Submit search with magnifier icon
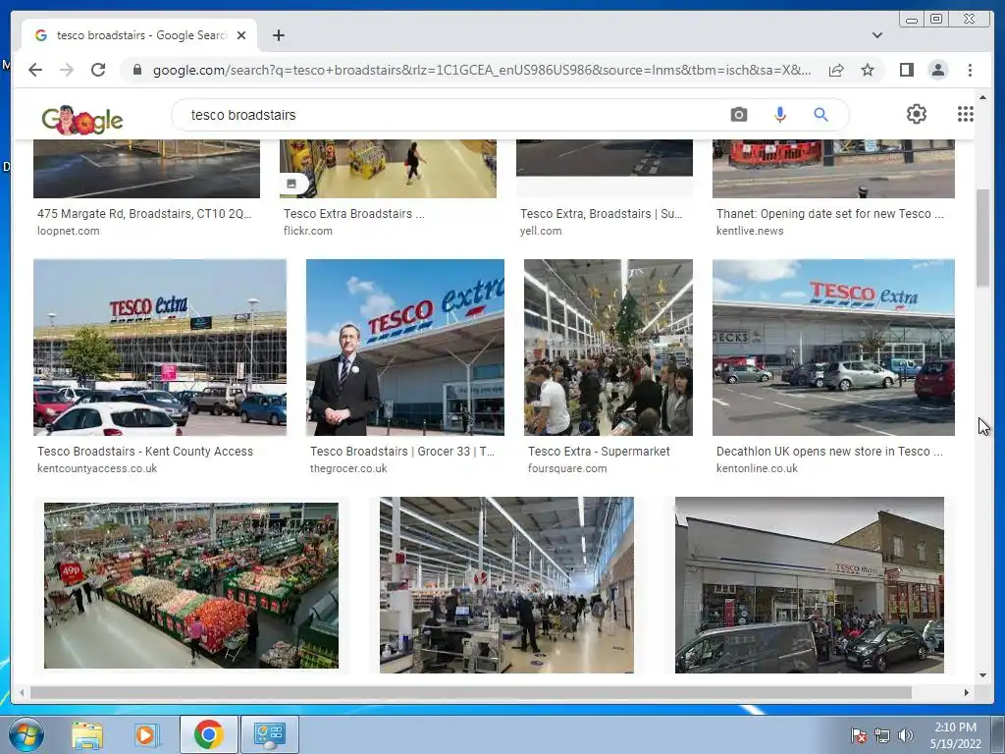Screen dimensions: 1005x754 coord(820,115)
